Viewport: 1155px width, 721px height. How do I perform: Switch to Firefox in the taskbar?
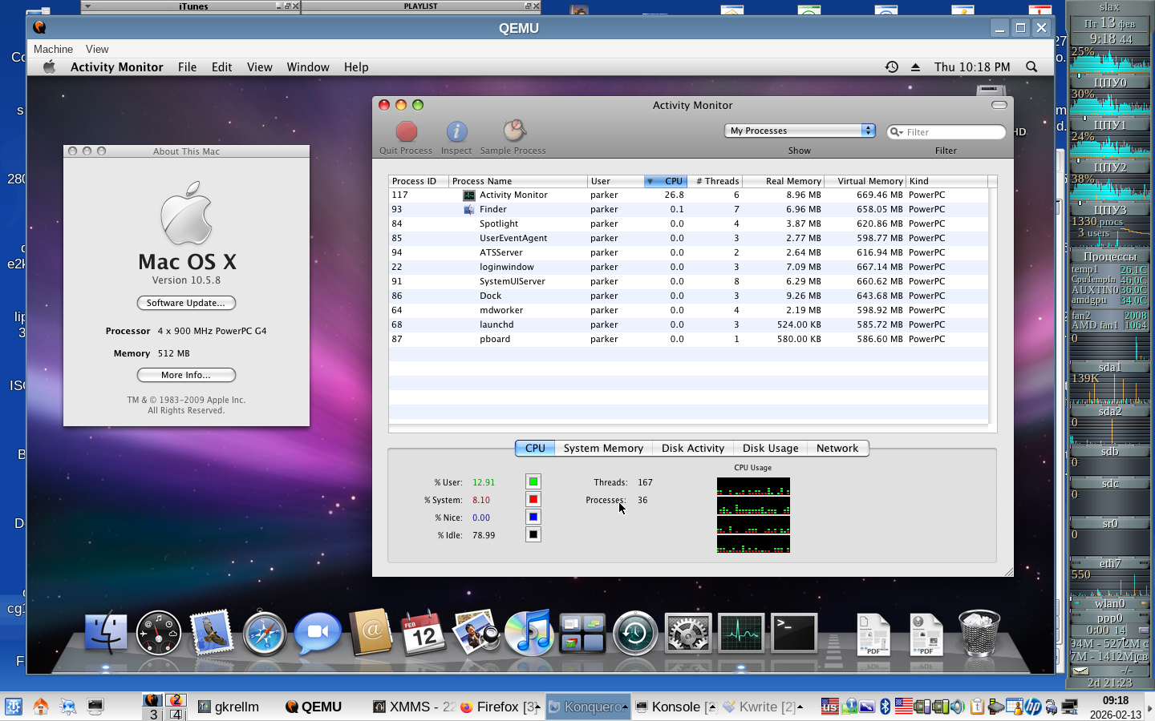point(499,707)
